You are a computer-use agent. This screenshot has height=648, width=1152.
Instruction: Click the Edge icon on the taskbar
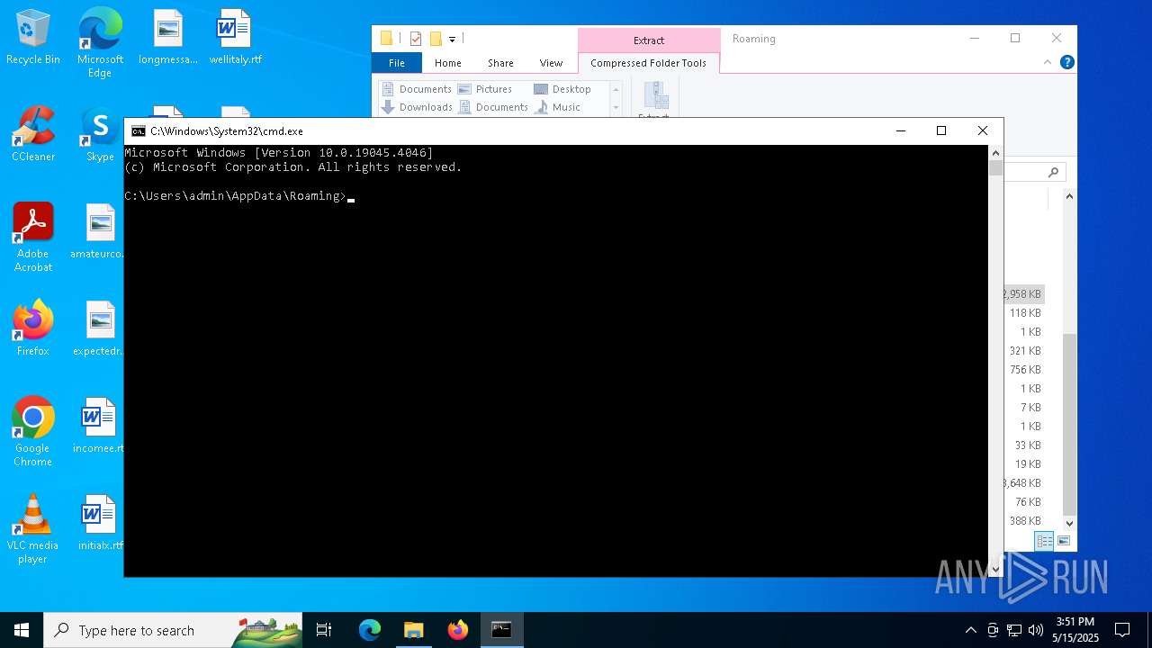click(370, 630)
